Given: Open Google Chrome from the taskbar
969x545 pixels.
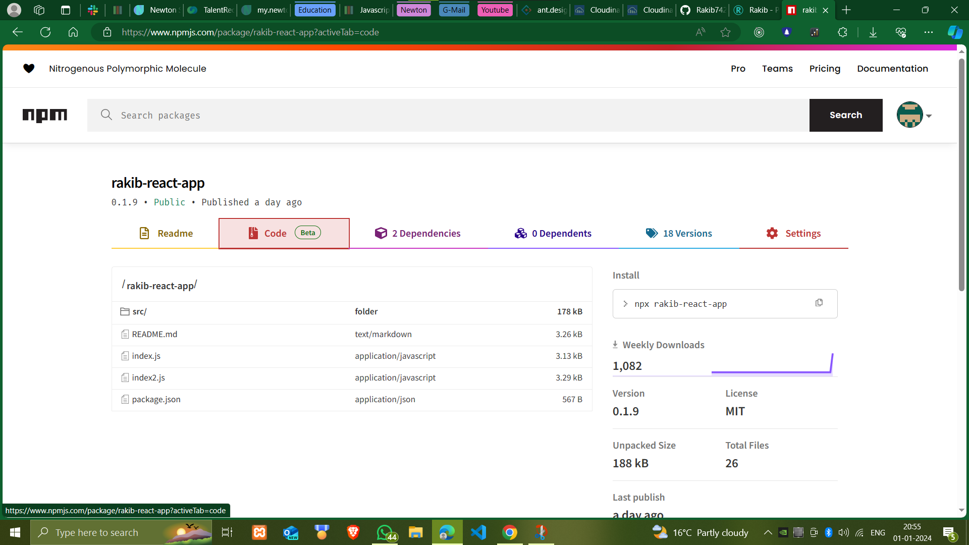Looking at the screenshot, I should click(x=509, y=532).
